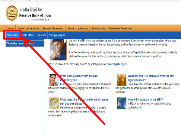Click the 'If you're considering working with us' paragraph
The width and height of the screenshot is (181, 136).
[x=123, y=54]
